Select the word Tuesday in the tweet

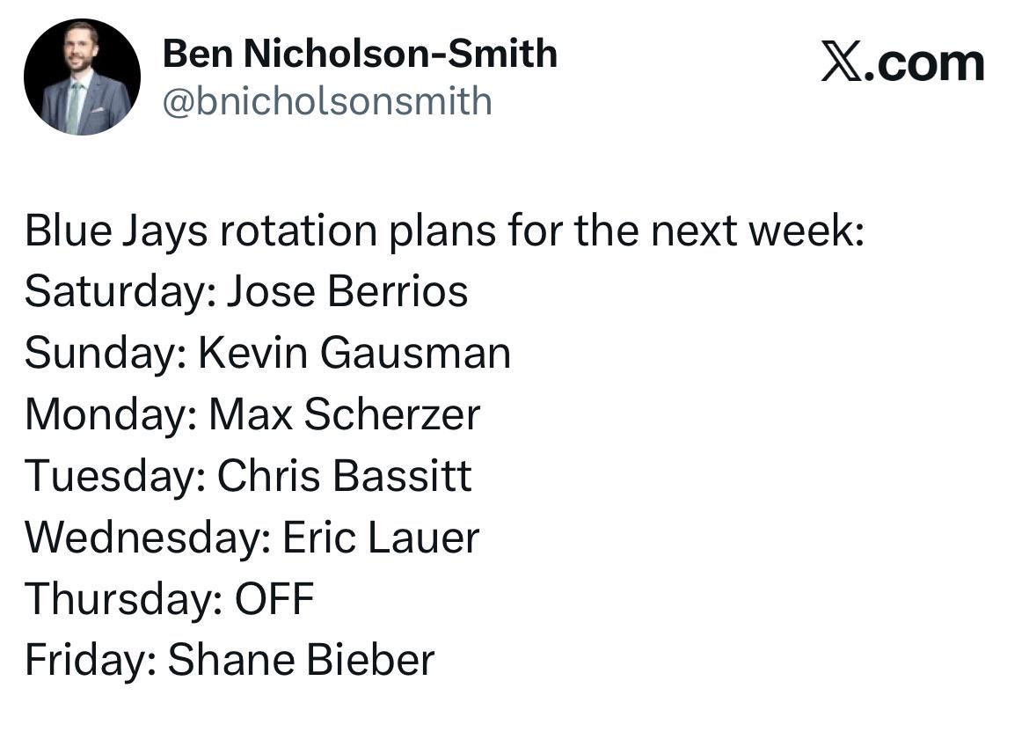[112, 476]
